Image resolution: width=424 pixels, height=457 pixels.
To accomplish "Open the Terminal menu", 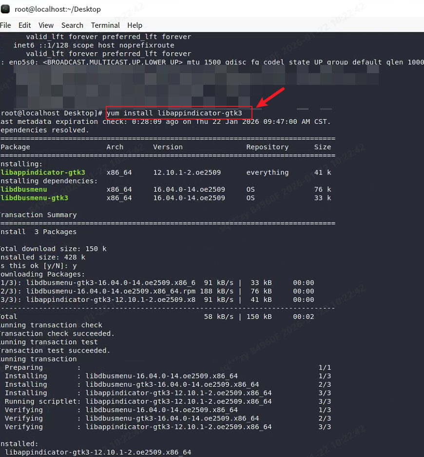I will click(105, 25).
